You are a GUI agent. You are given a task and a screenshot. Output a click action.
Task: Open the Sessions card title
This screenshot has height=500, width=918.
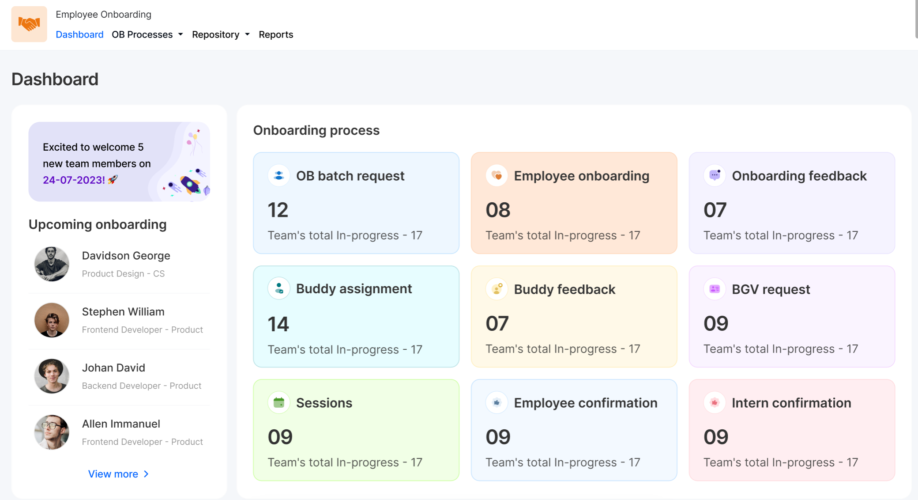(x=324, y=403)
